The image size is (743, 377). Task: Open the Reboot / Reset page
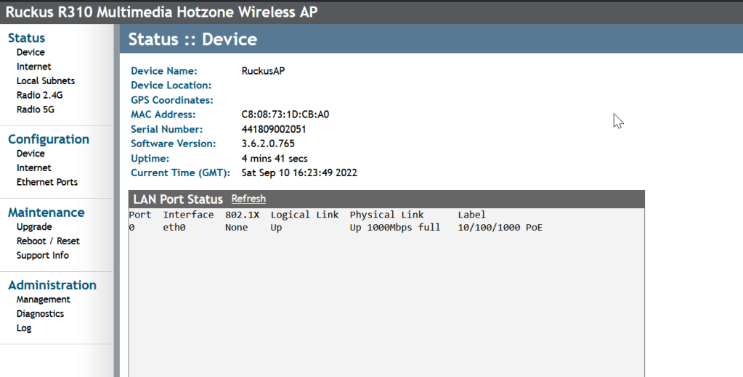tap(48, 241)
